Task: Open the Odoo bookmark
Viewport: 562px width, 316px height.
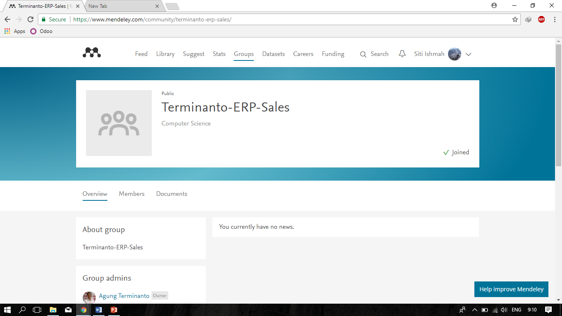Action: click(41, 31)
